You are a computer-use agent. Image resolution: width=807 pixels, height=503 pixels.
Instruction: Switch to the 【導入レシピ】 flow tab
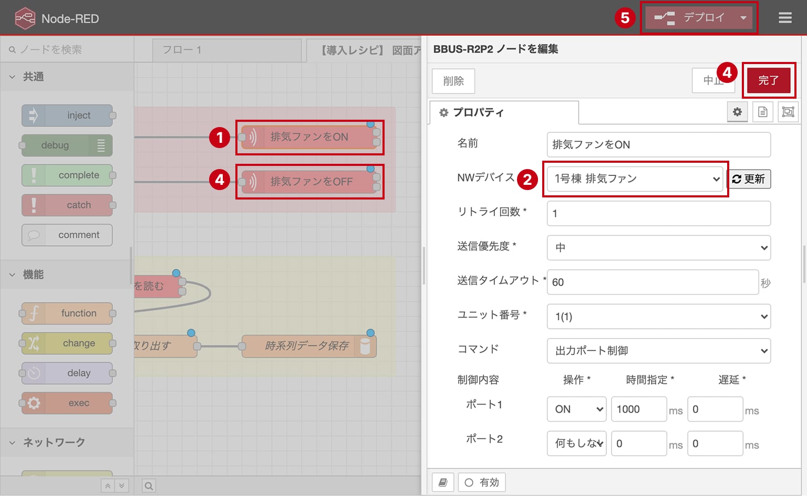click(364, 50)
